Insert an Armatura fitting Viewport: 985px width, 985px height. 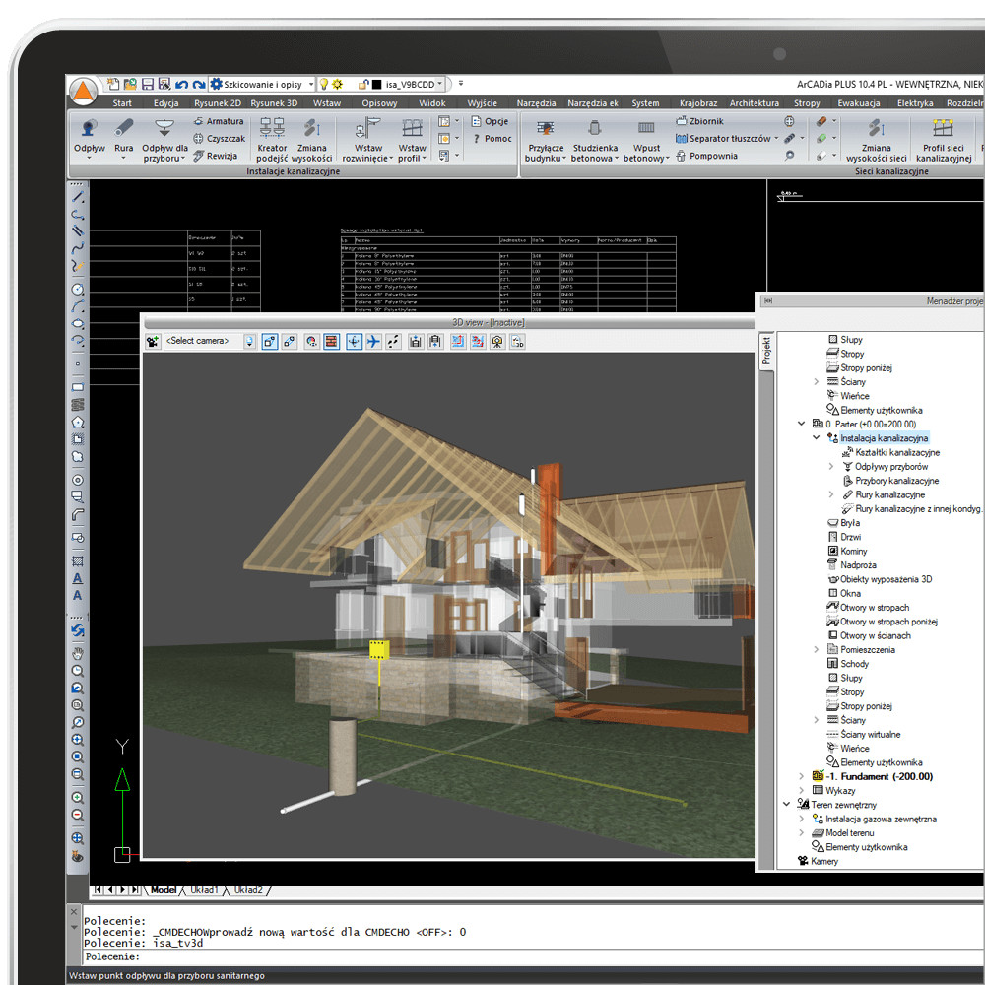pyautogui.click(x=218, y=121)
